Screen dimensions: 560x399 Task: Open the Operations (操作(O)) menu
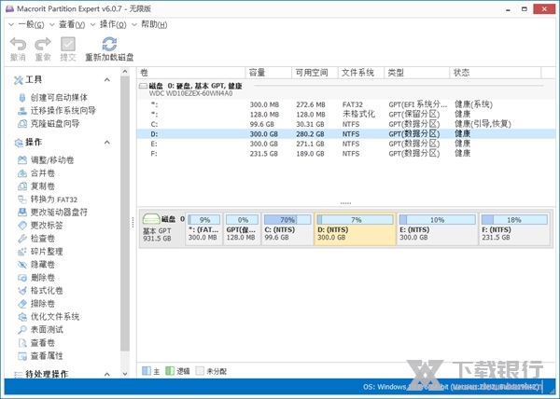tap(113, 24)
